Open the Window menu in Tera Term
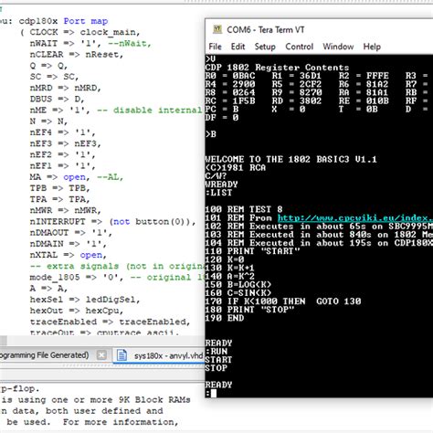433x433 pixels. coord(338,47)
